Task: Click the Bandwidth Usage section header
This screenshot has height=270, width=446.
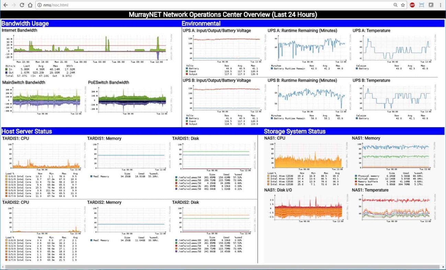Action: point(25,23)
